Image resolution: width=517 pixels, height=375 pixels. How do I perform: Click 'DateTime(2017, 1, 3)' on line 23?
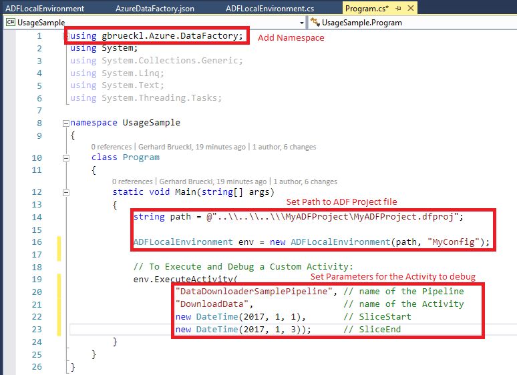248,329
